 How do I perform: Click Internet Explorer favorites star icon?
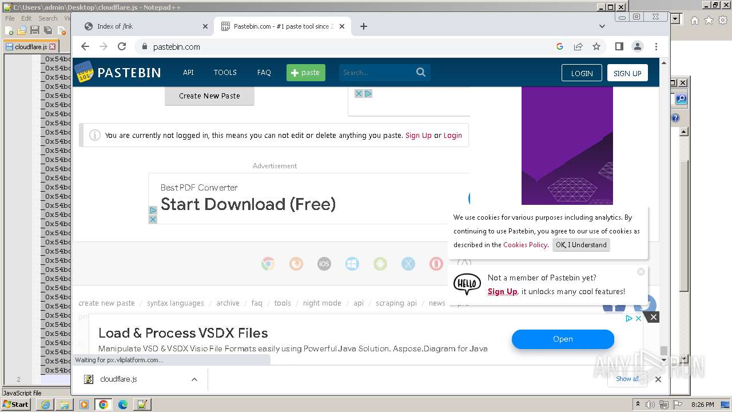coord(709,20)
